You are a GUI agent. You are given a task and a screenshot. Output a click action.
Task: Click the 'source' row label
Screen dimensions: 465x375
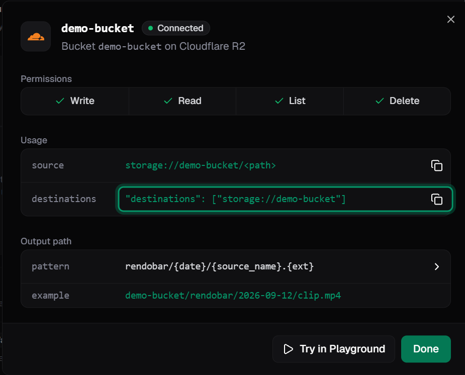click(x=48, y=165)
